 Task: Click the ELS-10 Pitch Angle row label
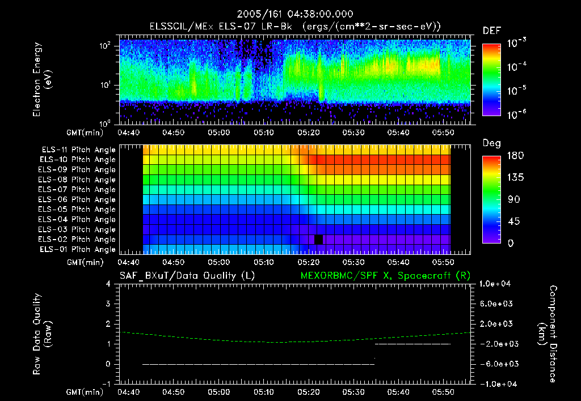pyautogui.click(x=78, y=160)
